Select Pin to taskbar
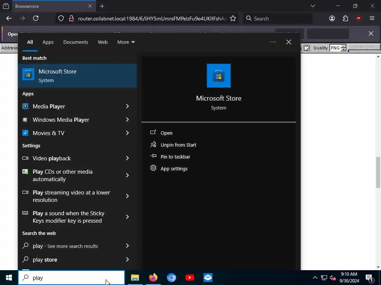The height and width of the screenshot is (285, 381). pyautogui.click(x=175, y=157)
